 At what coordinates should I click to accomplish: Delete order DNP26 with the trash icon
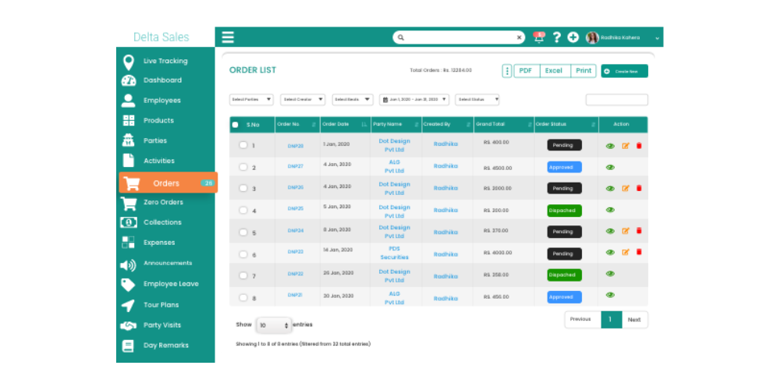click(x=640, y=188)
